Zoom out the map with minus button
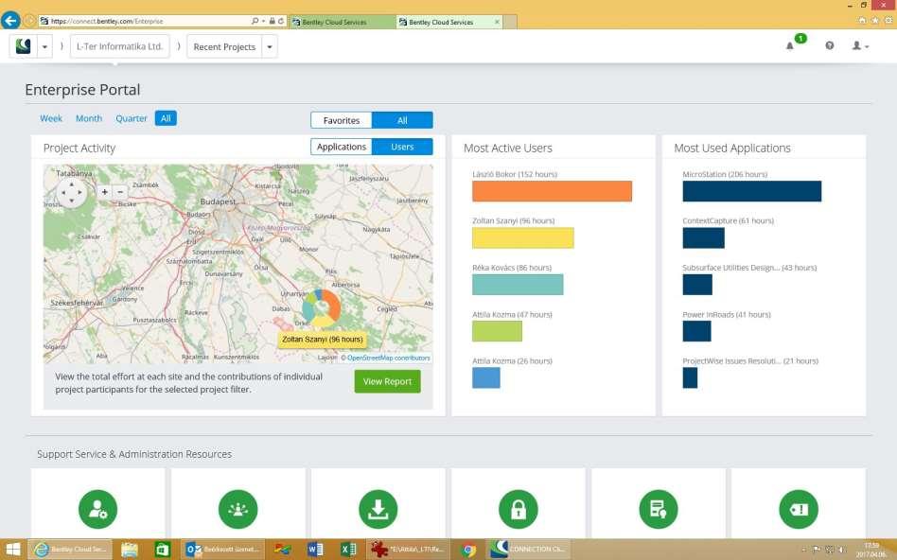Image resolution: width=897 pixels, height=560 pixels. click(120, 192)
